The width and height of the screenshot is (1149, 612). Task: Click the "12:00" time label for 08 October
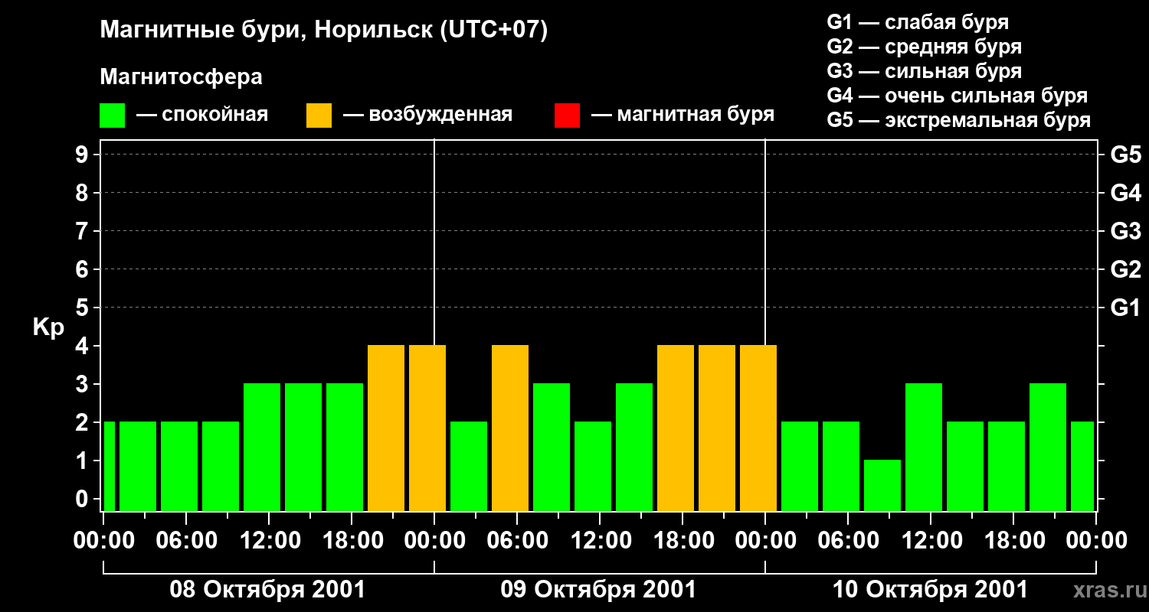[272, 541]
